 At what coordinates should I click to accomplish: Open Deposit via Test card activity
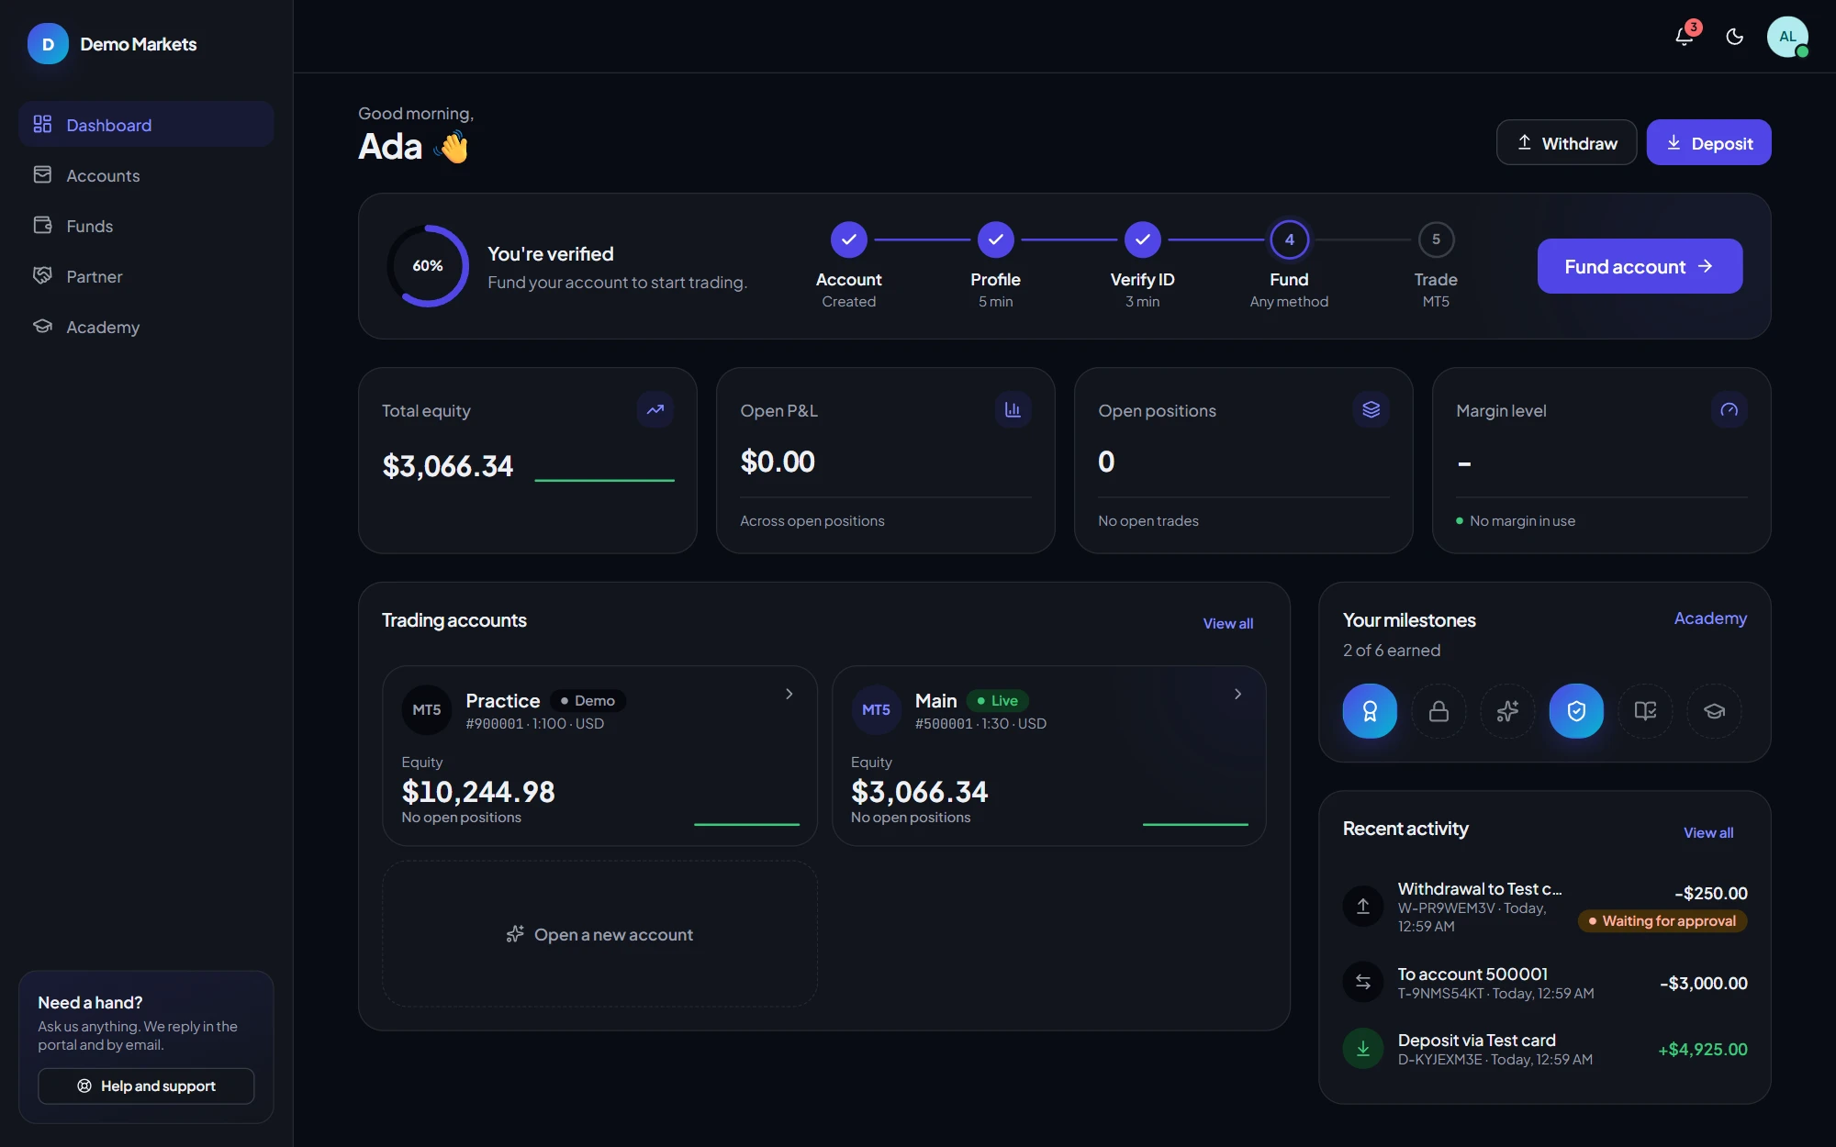[x=1545, y=1049]
